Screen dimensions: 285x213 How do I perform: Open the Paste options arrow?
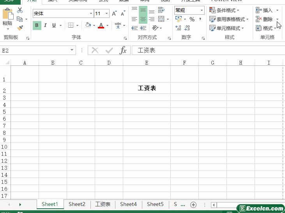pos(8,29)
